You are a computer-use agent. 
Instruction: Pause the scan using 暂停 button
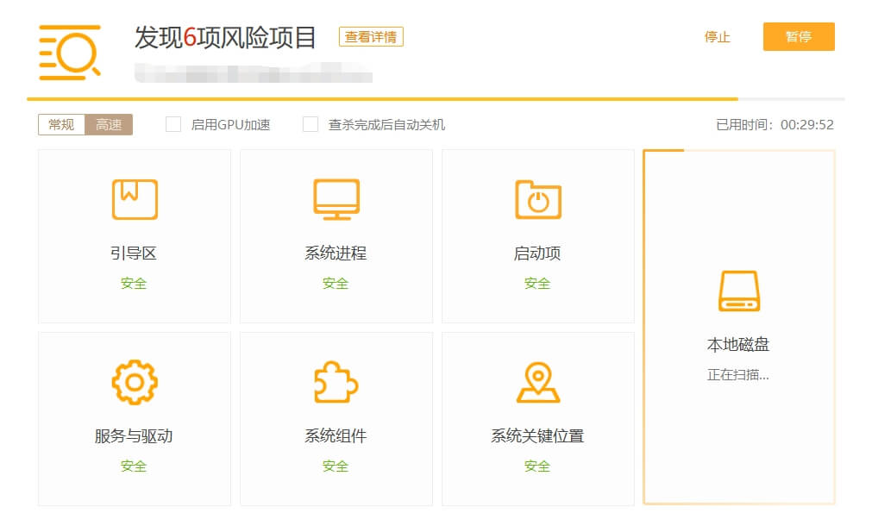[x=799, y=37]
